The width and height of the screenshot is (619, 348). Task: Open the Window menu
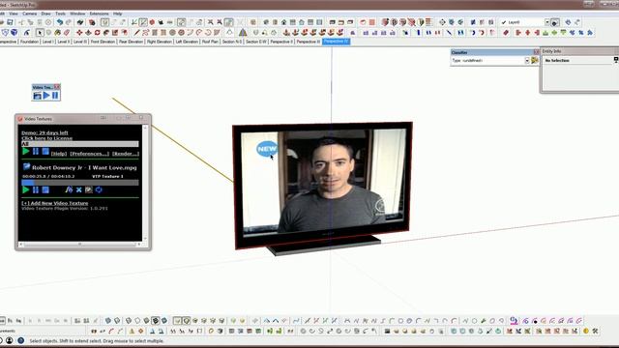coord(77,14)
